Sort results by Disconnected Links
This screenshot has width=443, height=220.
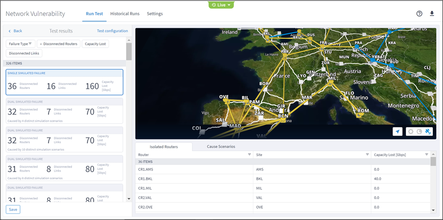[x=24, y=53]
